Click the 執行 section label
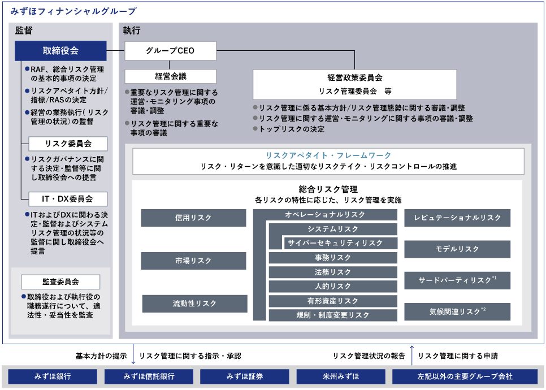Image resolution: width=546 pixels, height=390 pixels. coord(132,31)
